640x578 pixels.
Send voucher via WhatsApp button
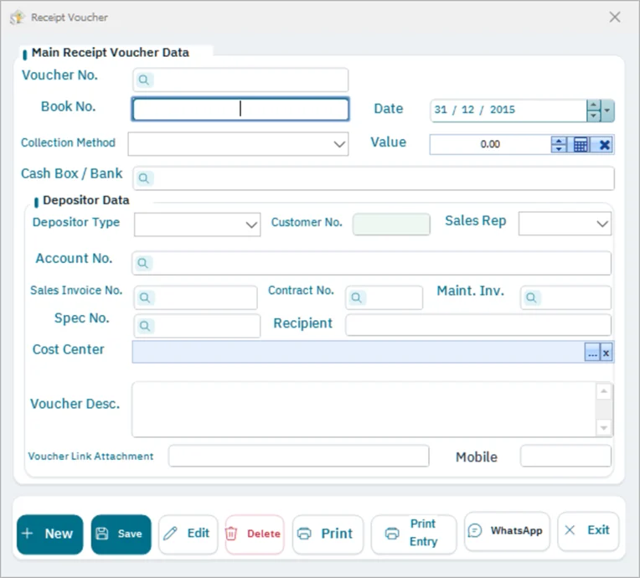coord(507,531)
